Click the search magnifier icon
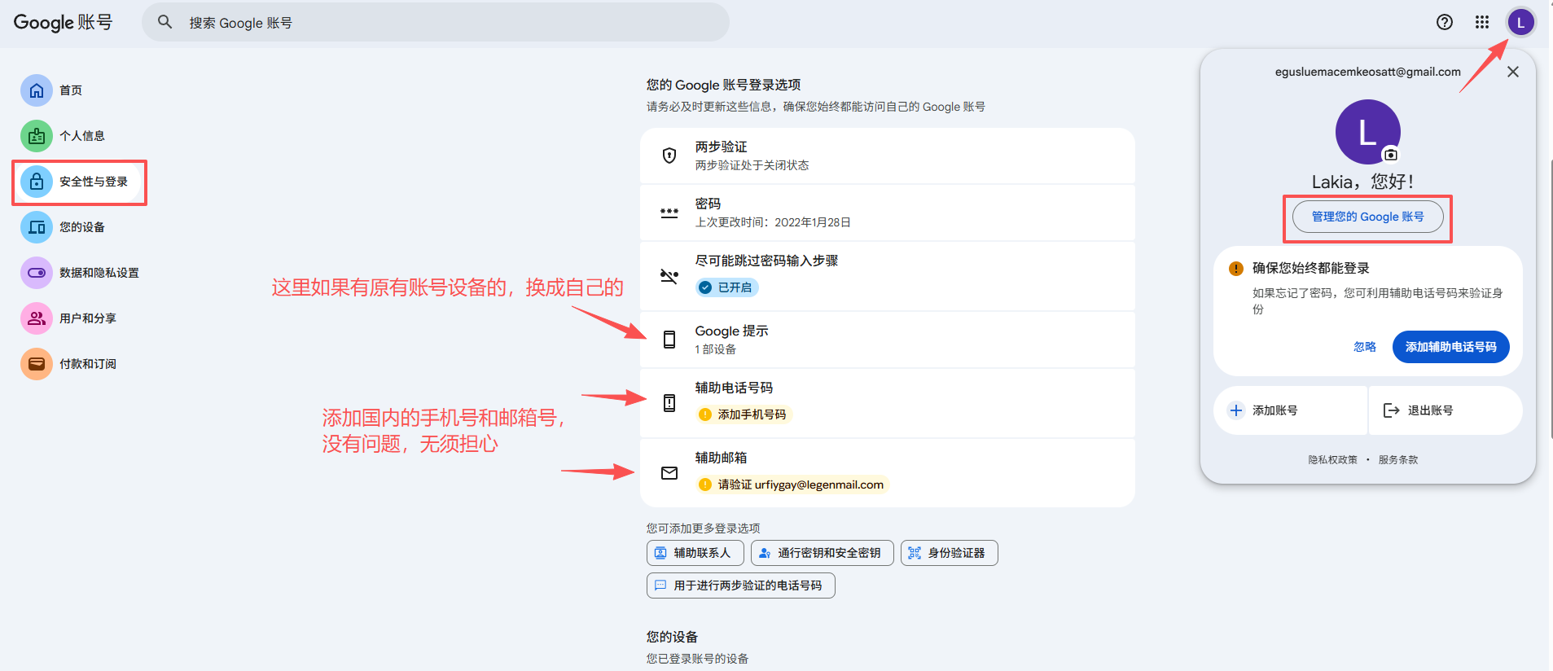Screen dimensions: 1553x671 [165, 22]
